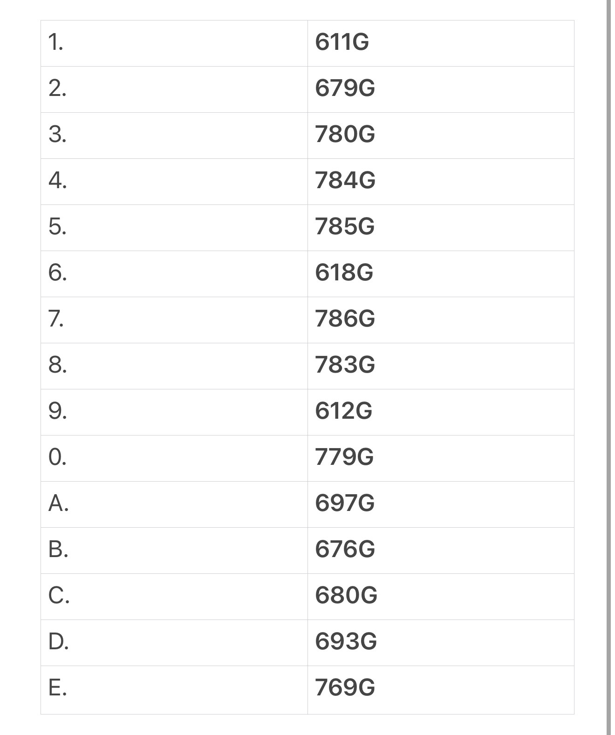The height and width of the screenshot is (735, 615).
Task: Select the 783G table value
Action: click(x=441, y=366)
